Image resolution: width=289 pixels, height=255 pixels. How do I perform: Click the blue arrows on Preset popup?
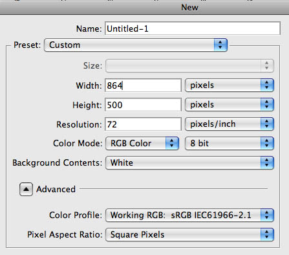pyautogui.click(x=220, y=45)
